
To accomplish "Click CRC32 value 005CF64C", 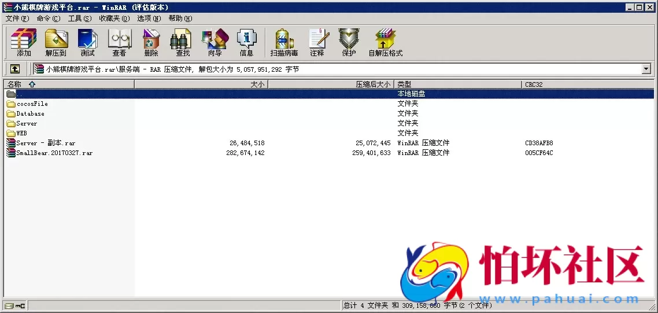I will pos(539,153).
